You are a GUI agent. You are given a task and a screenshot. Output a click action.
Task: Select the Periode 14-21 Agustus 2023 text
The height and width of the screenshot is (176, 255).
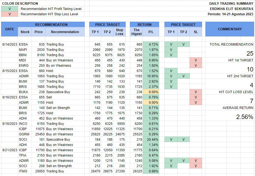click(230, 14)
